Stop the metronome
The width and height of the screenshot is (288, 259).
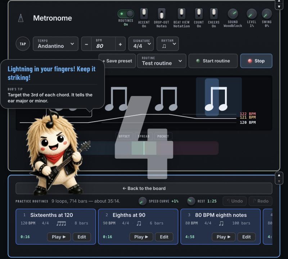pos(256,61)
